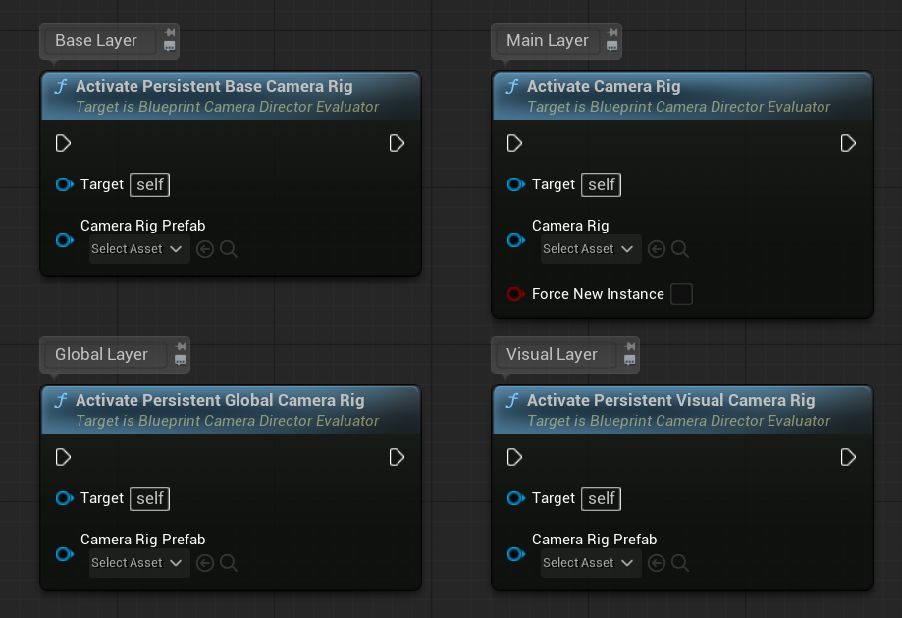Click comment pin icon on Base Layer bubble

[170, 32]
